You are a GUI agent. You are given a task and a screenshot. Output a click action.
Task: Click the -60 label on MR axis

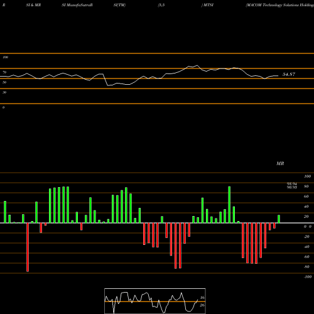(x=306, y=257)
